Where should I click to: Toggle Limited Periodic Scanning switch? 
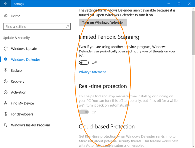[x=84, y=63]
